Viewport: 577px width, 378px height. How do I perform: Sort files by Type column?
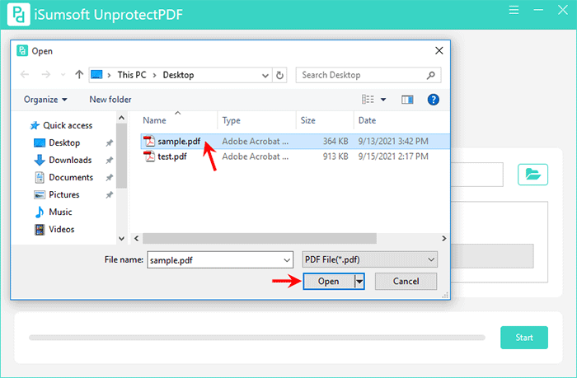[231, 120]
